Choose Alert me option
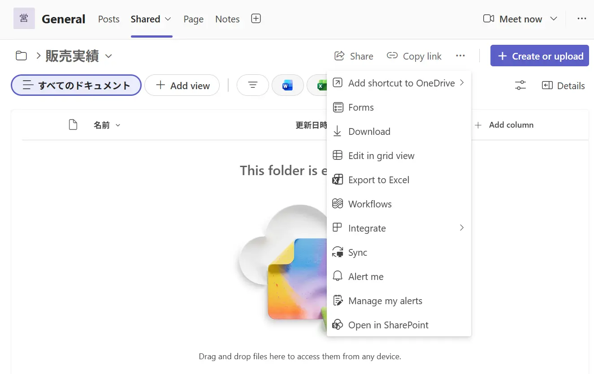594x374 pixels. point(399,276)
